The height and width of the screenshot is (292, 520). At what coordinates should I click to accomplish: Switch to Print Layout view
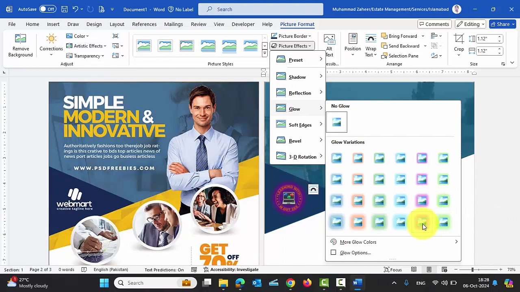coord(429,270)
